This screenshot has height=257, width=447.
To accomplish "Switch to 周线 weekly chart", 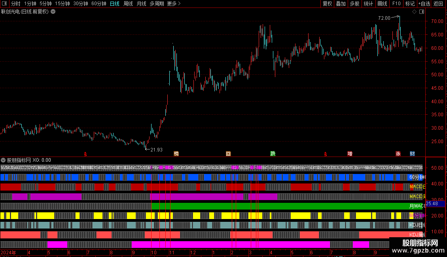I will pos(128,4).
